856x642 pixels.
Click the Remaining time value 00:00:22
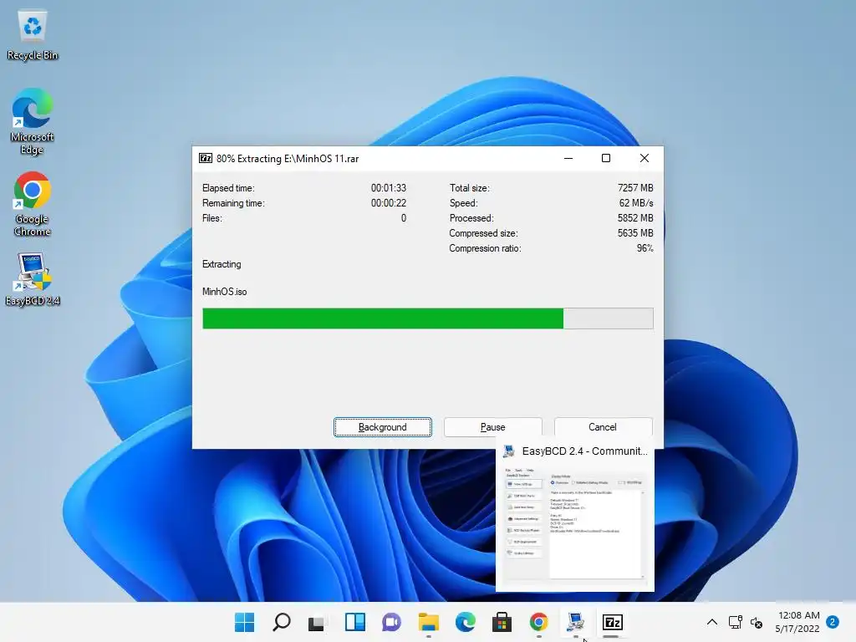[x=389, y=203]
